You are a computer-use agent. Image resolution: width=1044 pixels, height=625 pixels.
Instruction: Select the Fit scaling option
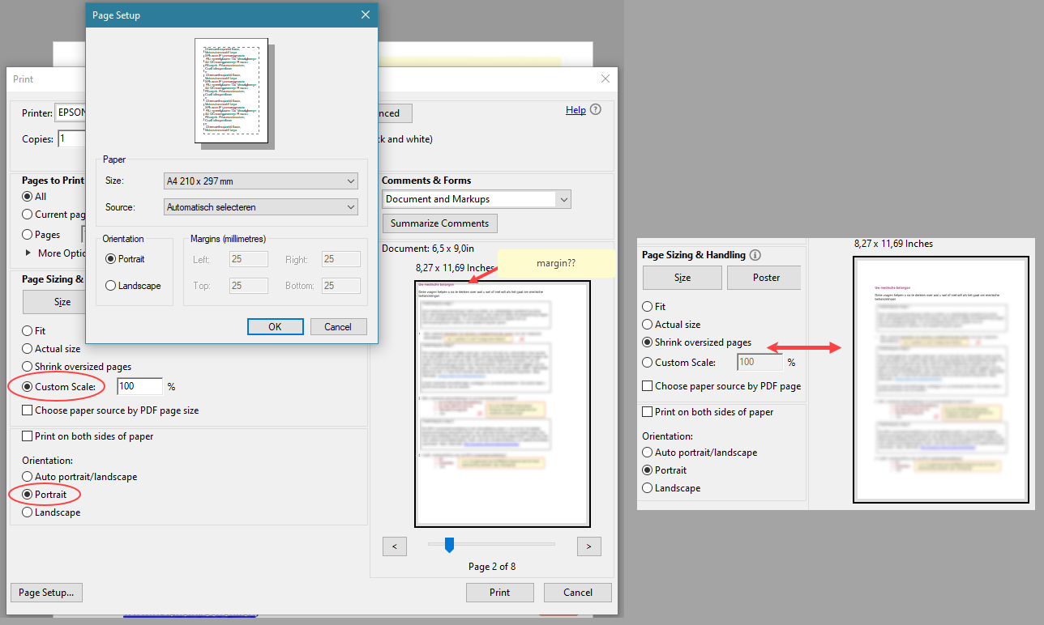pos(26,330)
